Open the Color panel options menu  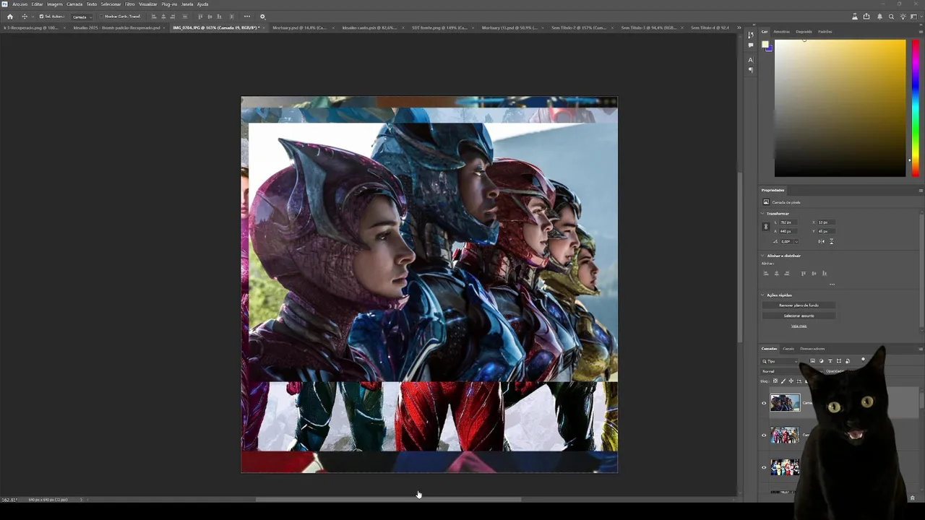[920, 32]
